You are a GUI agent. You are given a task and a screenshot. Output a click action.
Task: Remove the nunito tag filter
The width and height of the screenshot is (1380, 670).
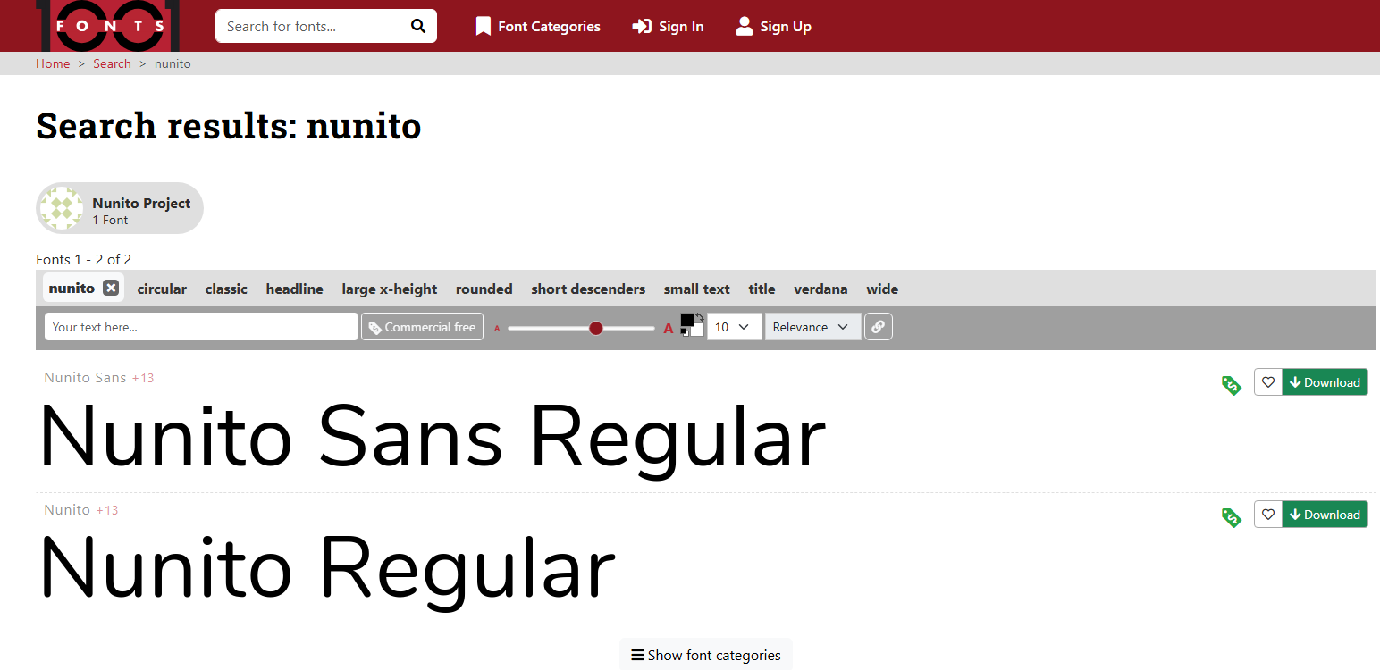pos(111,288)
